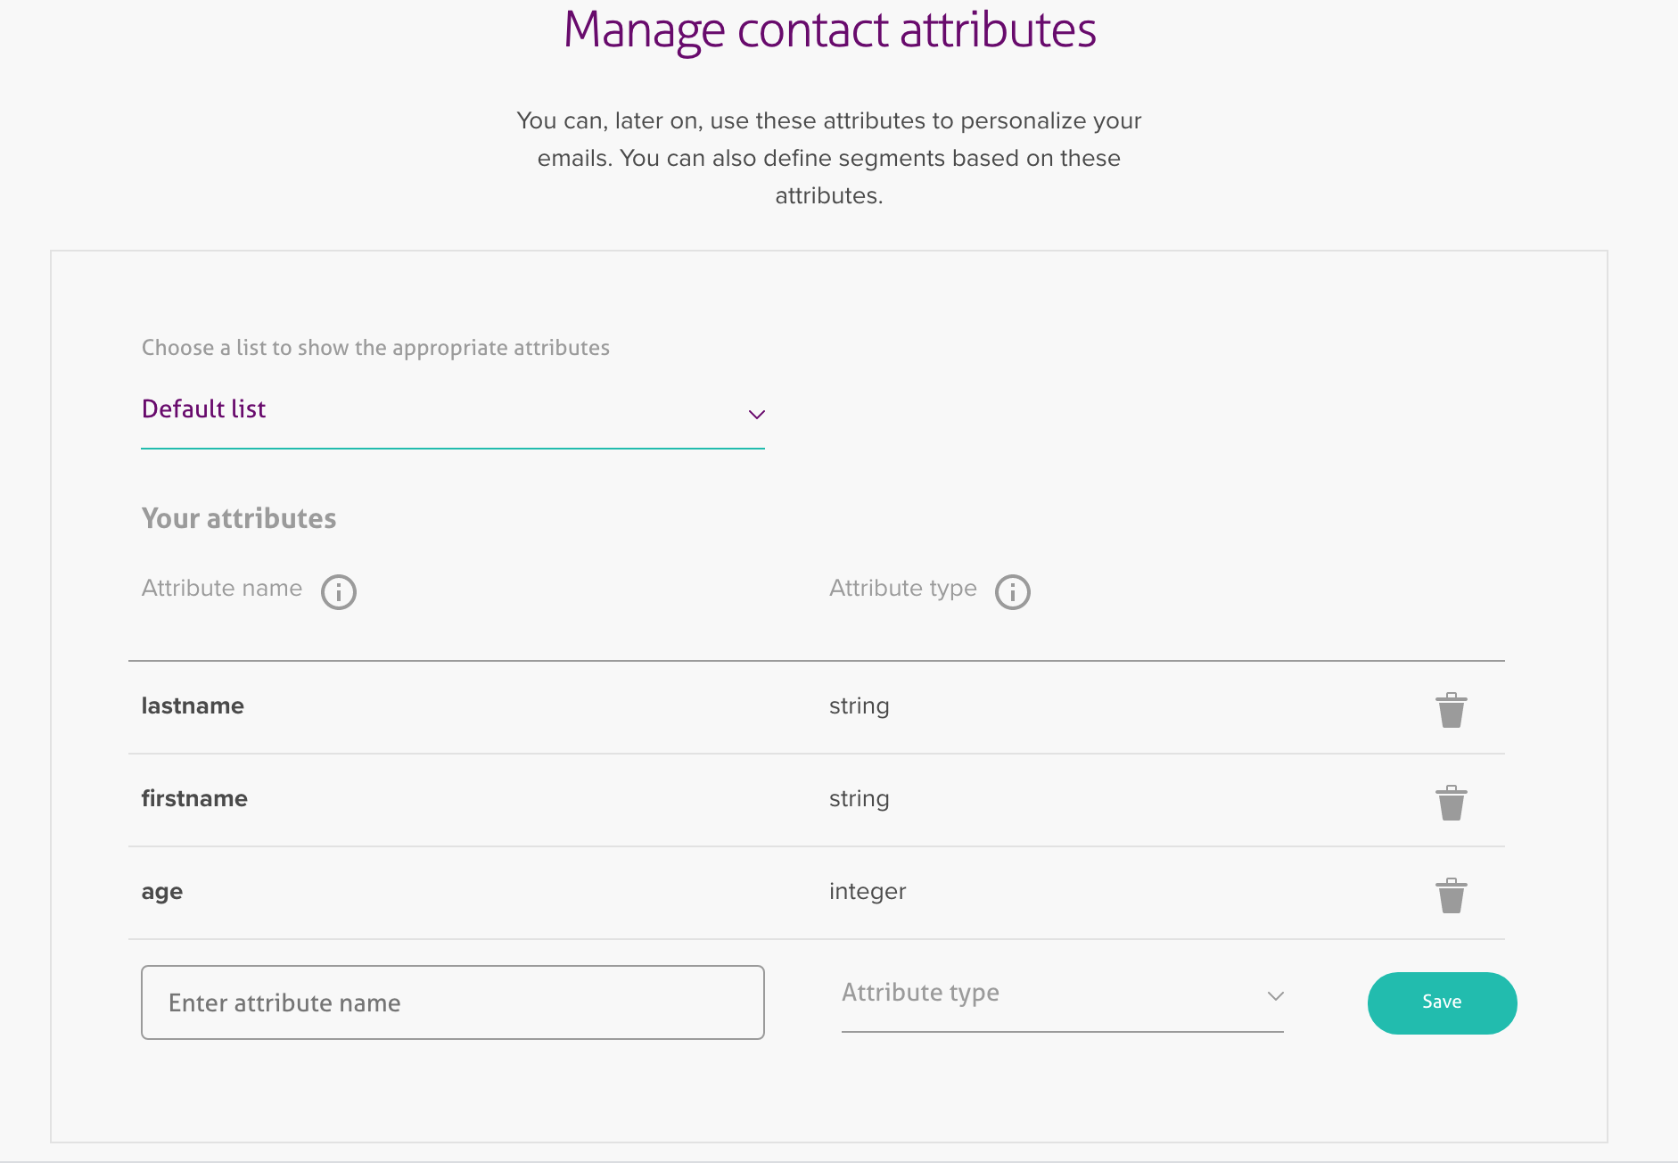Click the info icon beside Attribute name

(339, 592)
